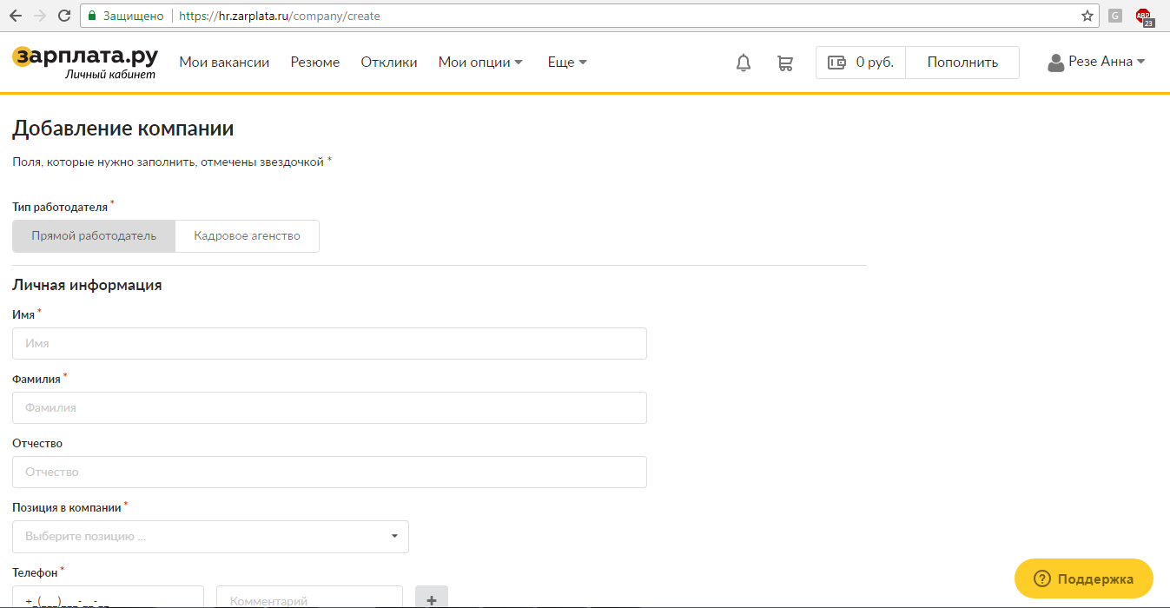
Task: Expand the Мои опции dropdown menu
Action: [x=480, y=63]
